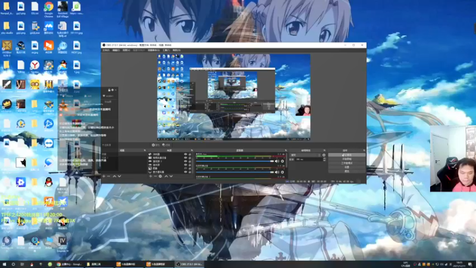476x268 pixels.
Task: Click the 开始录制 start recording button
Action: pos(347,159)
